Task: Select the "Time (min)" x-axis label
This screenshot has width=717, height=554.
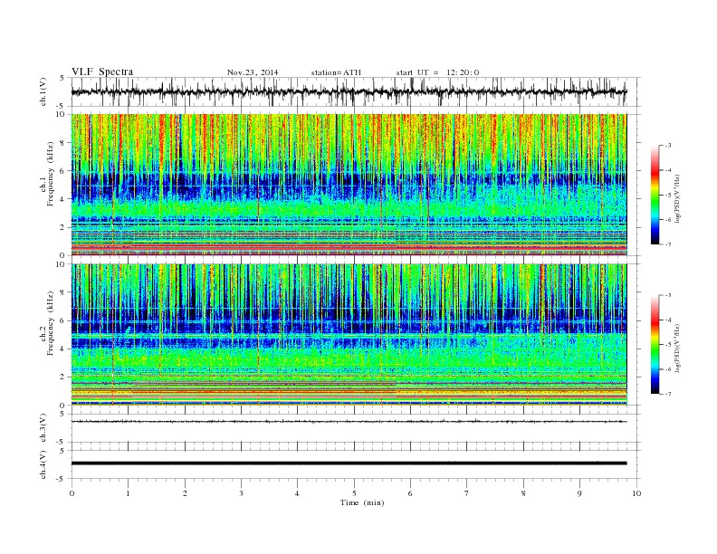Action: 362,502
